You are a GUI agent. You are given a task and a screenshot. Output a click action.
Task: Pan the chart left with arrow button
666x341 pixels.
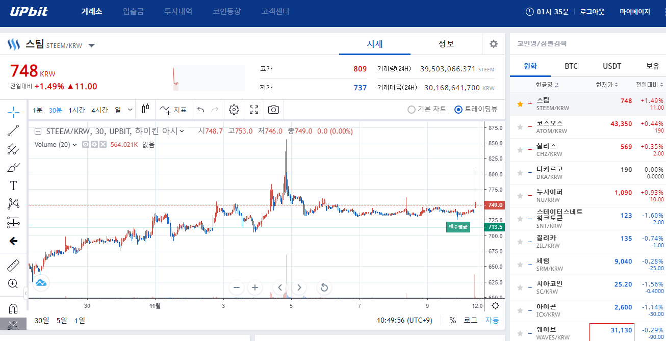[x=280, y=287]
